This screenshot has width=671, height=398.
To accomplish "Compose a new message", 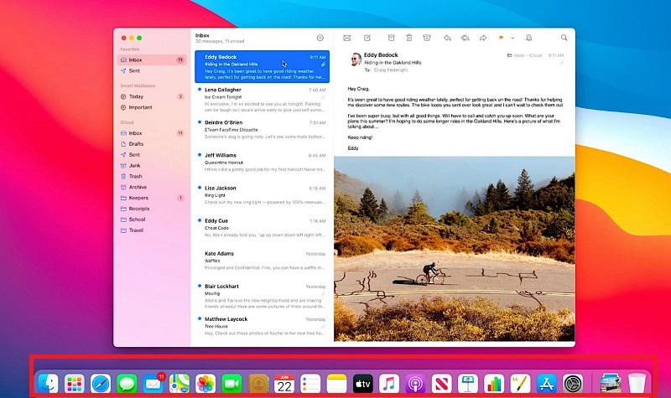I will [x=367, y=38].
